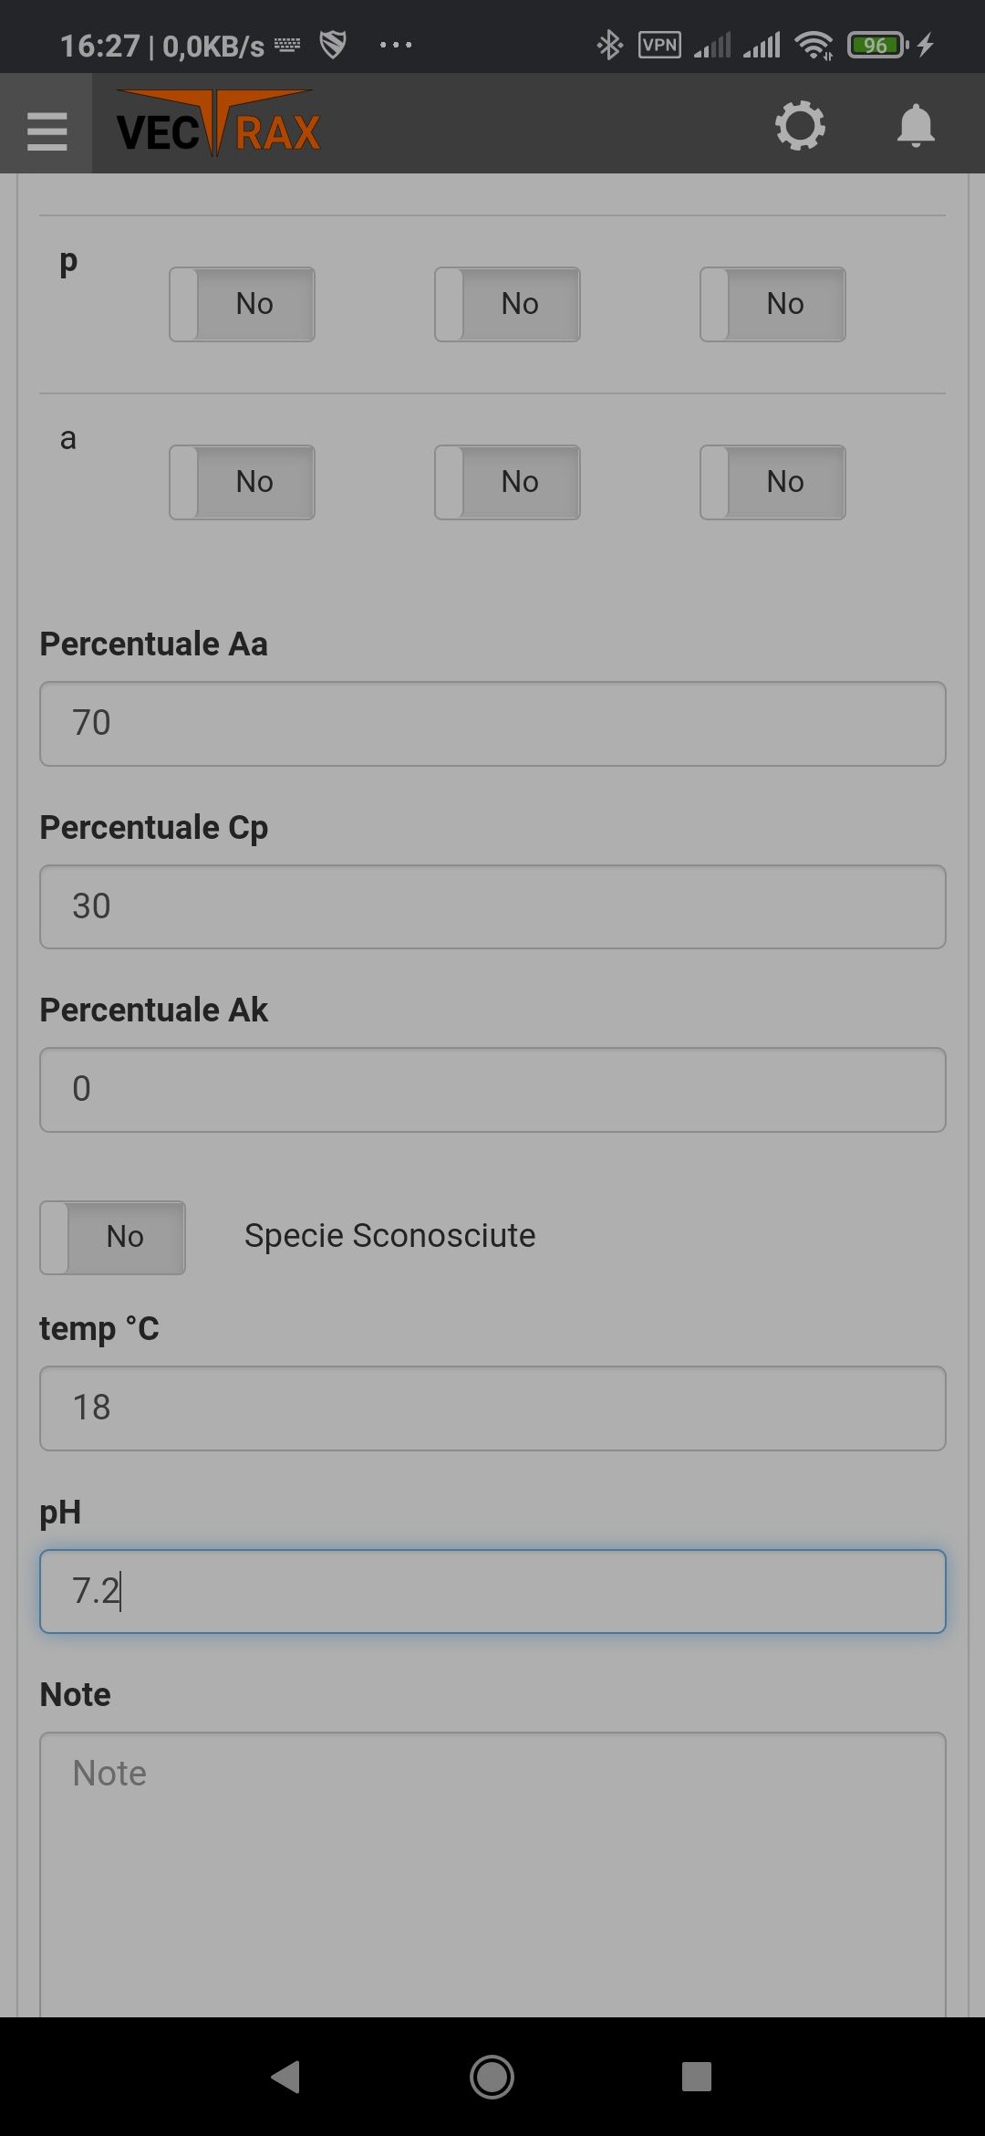Viewport: 985px width, 2136px height.
Task: Focus the Percentuale Ak field
Action: [x=493, y=1090]
